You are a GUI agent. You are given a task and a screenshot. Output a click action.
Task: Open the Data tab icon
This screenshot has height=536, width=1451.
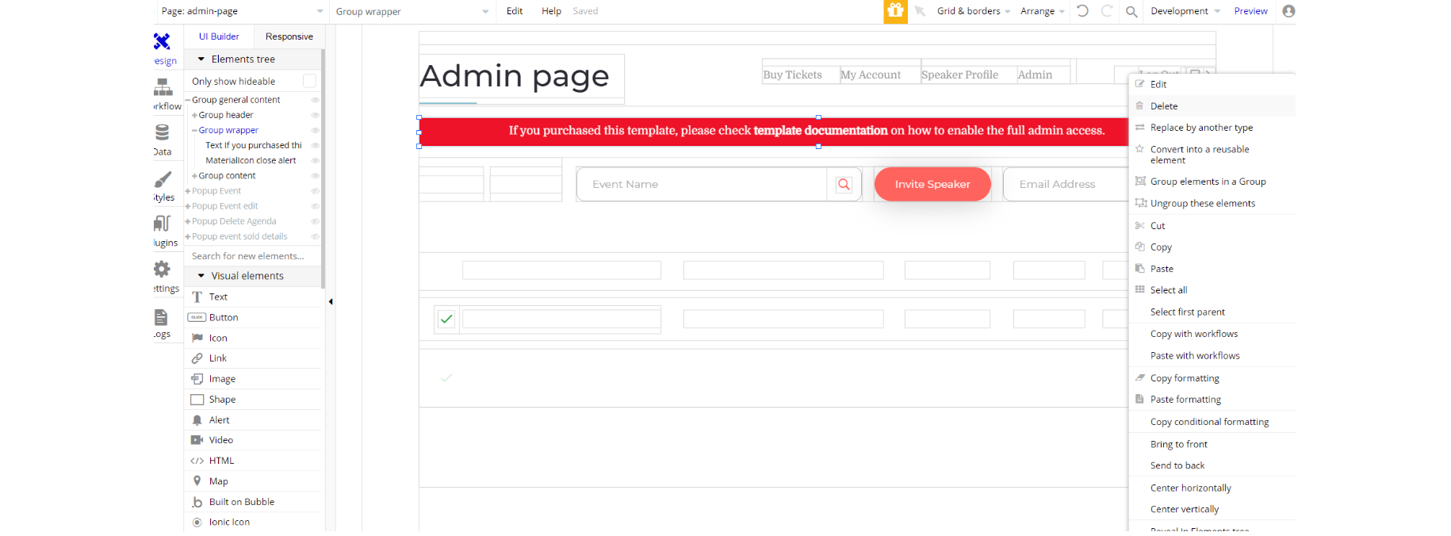pos(162,132)
